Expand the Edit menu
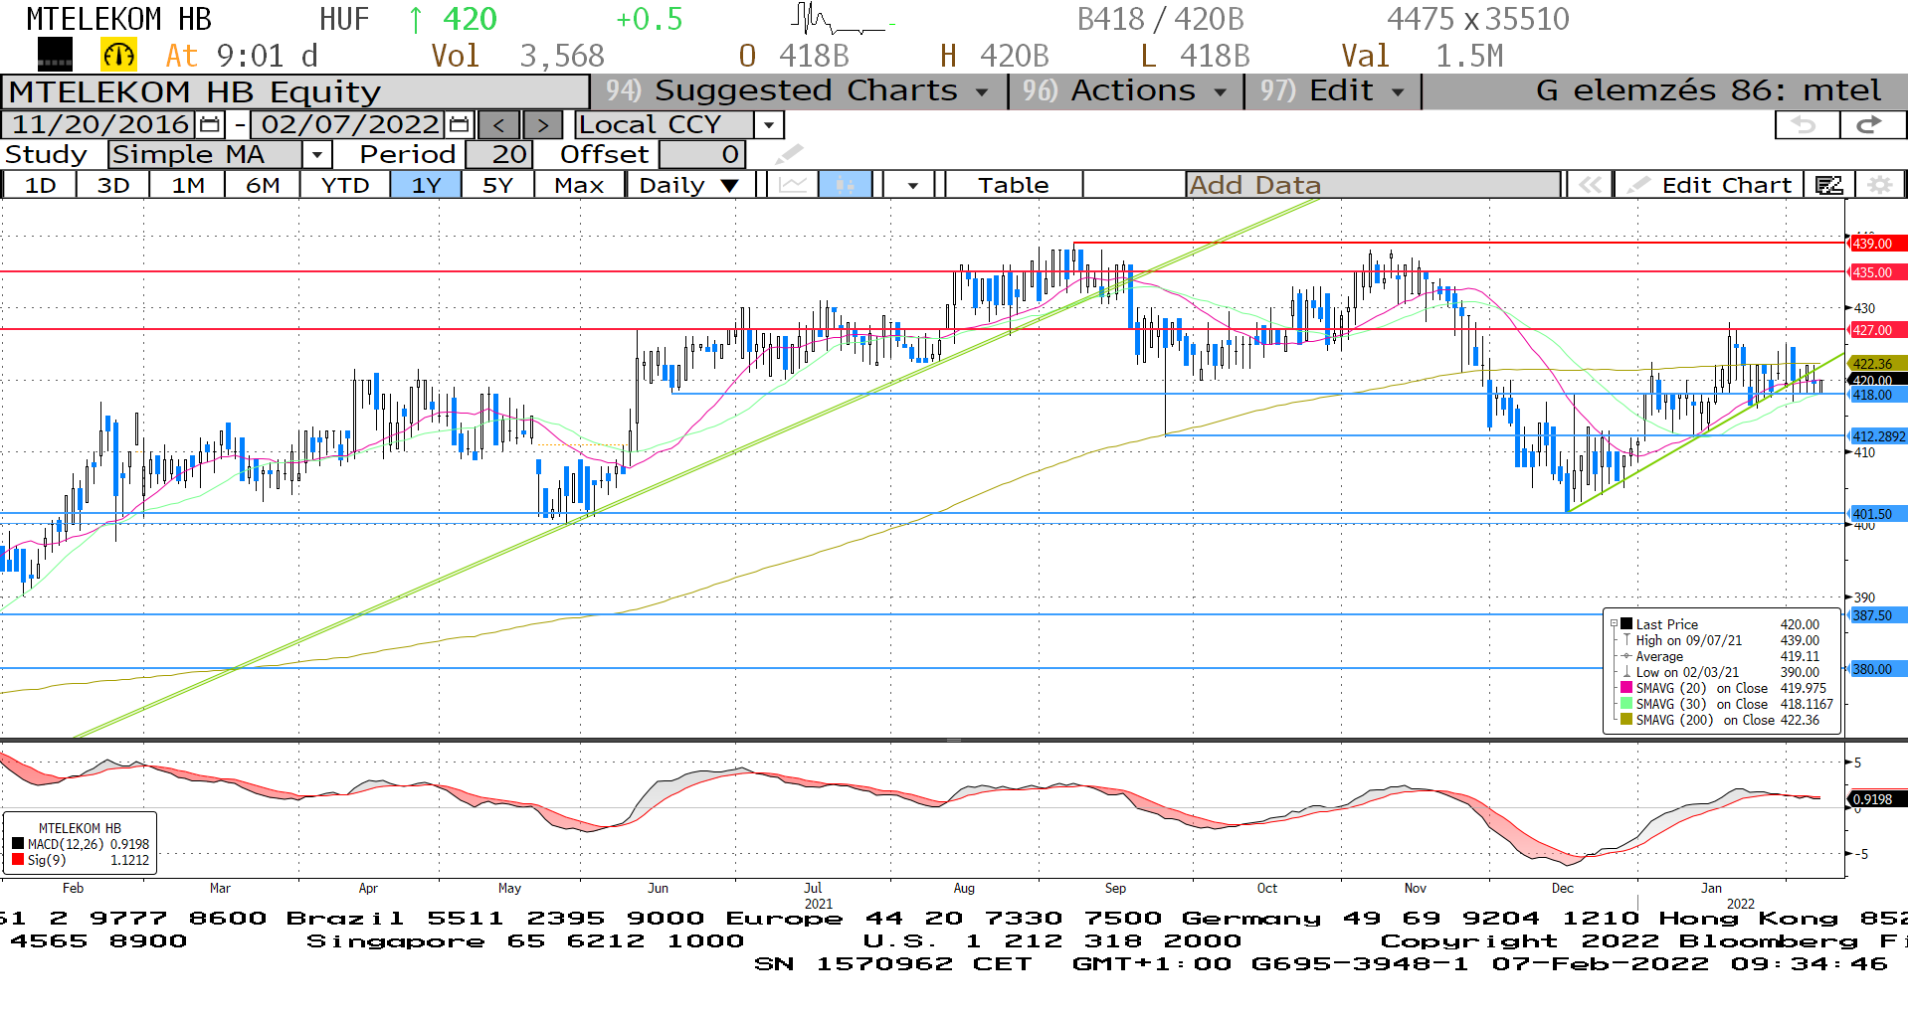 coord(1333,90)
